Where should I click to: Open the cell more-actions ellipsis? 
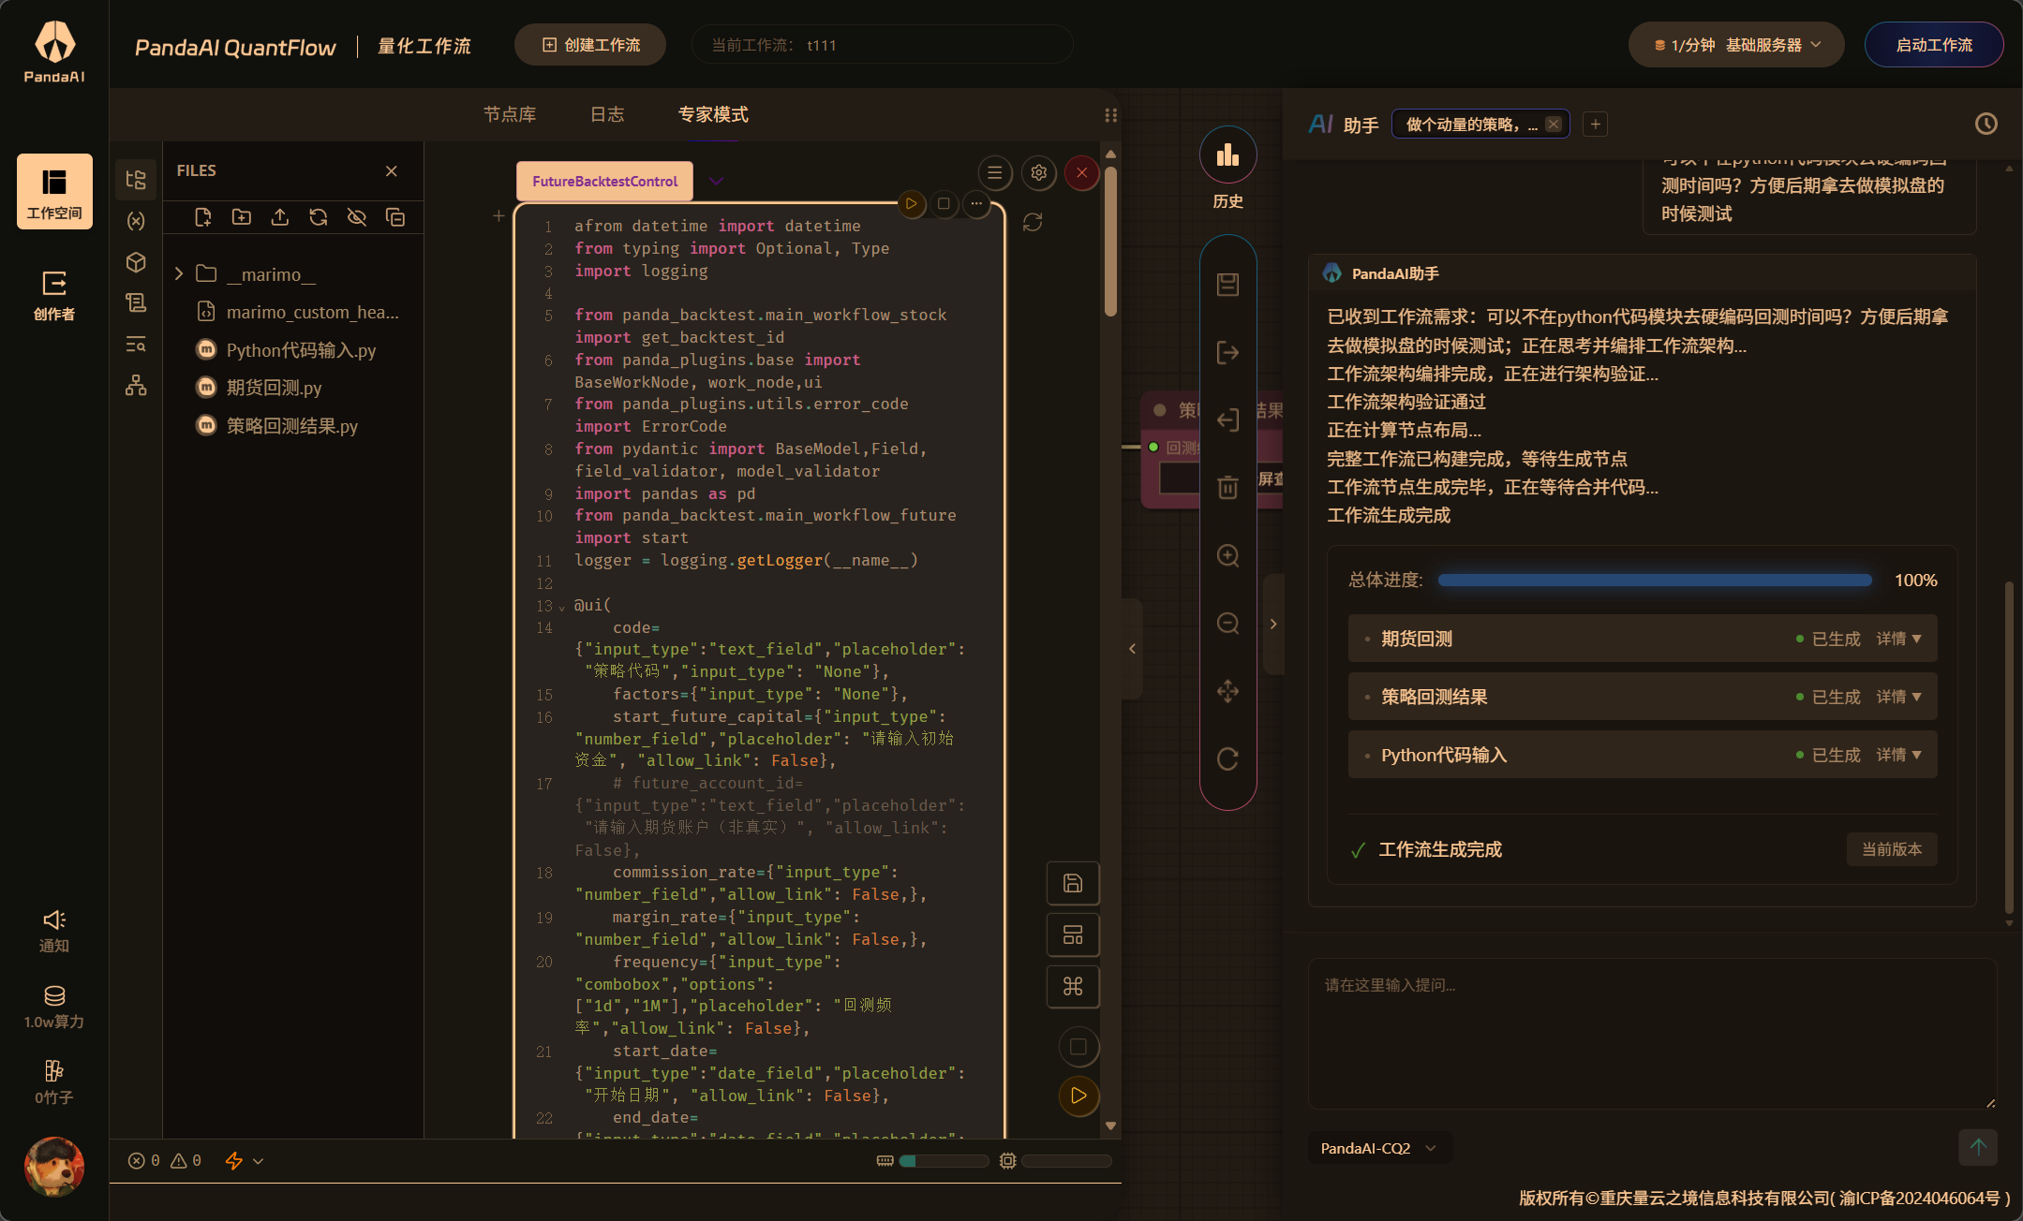tap(975, 203)
